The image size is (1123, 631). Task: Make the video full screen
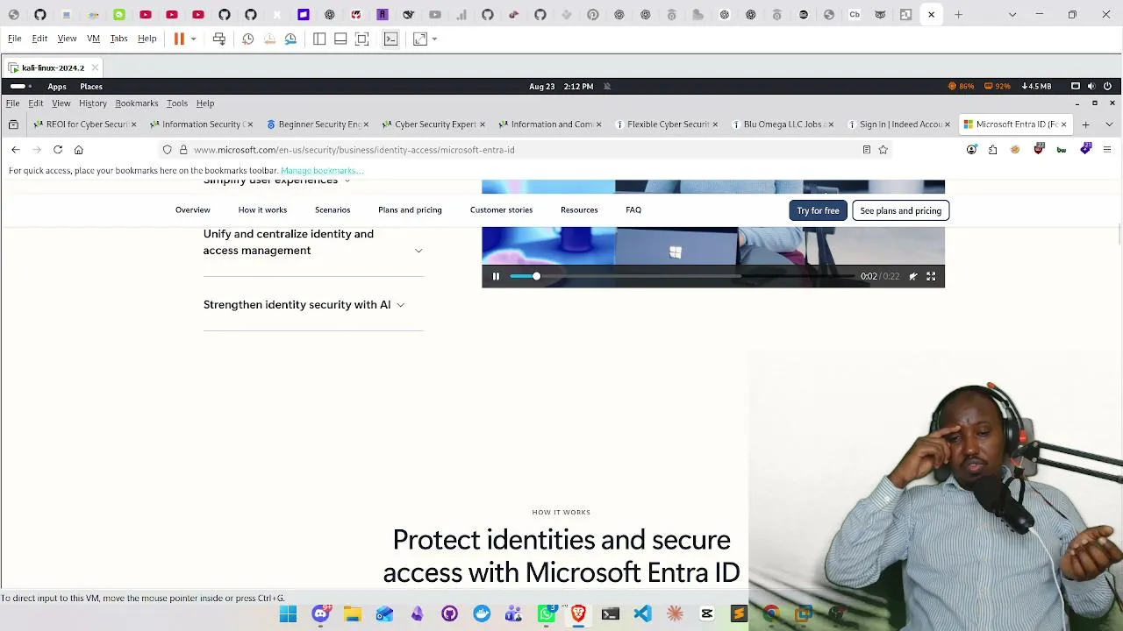[x=931, y=276]
